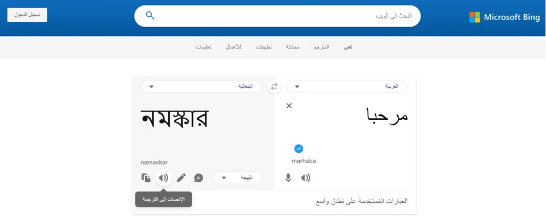
Task: Click the Arabic source text مرحبا
Action: point(387,116)
